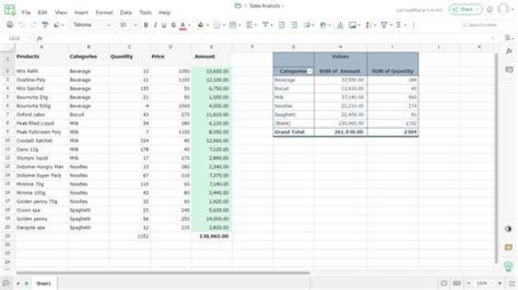Apply the red text color

click(183, 25)
